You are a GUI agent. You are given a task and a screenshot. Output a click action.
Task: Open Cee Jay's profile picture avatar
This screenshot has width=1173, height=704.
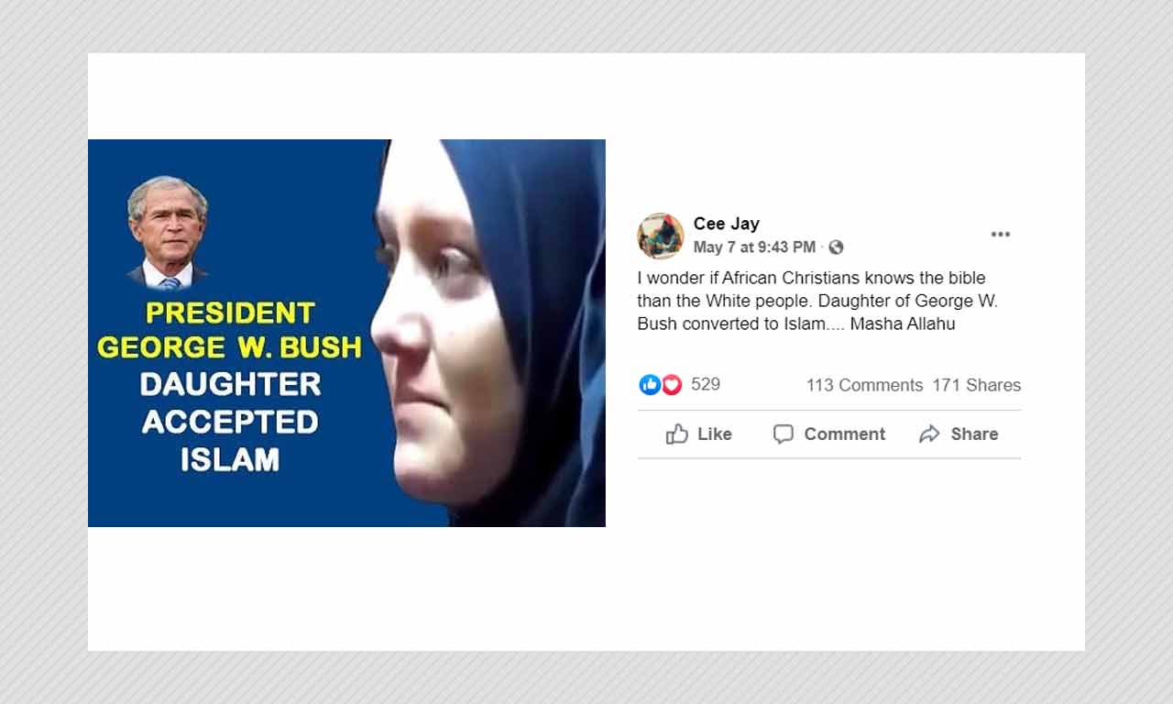[x=661, y=236]
